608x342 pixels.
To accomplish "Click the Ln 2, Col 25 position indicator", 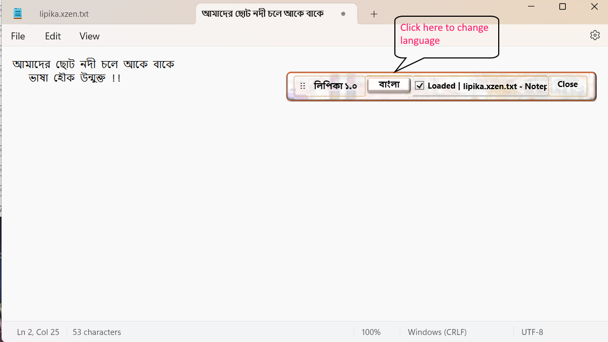I will pos(38,332).
